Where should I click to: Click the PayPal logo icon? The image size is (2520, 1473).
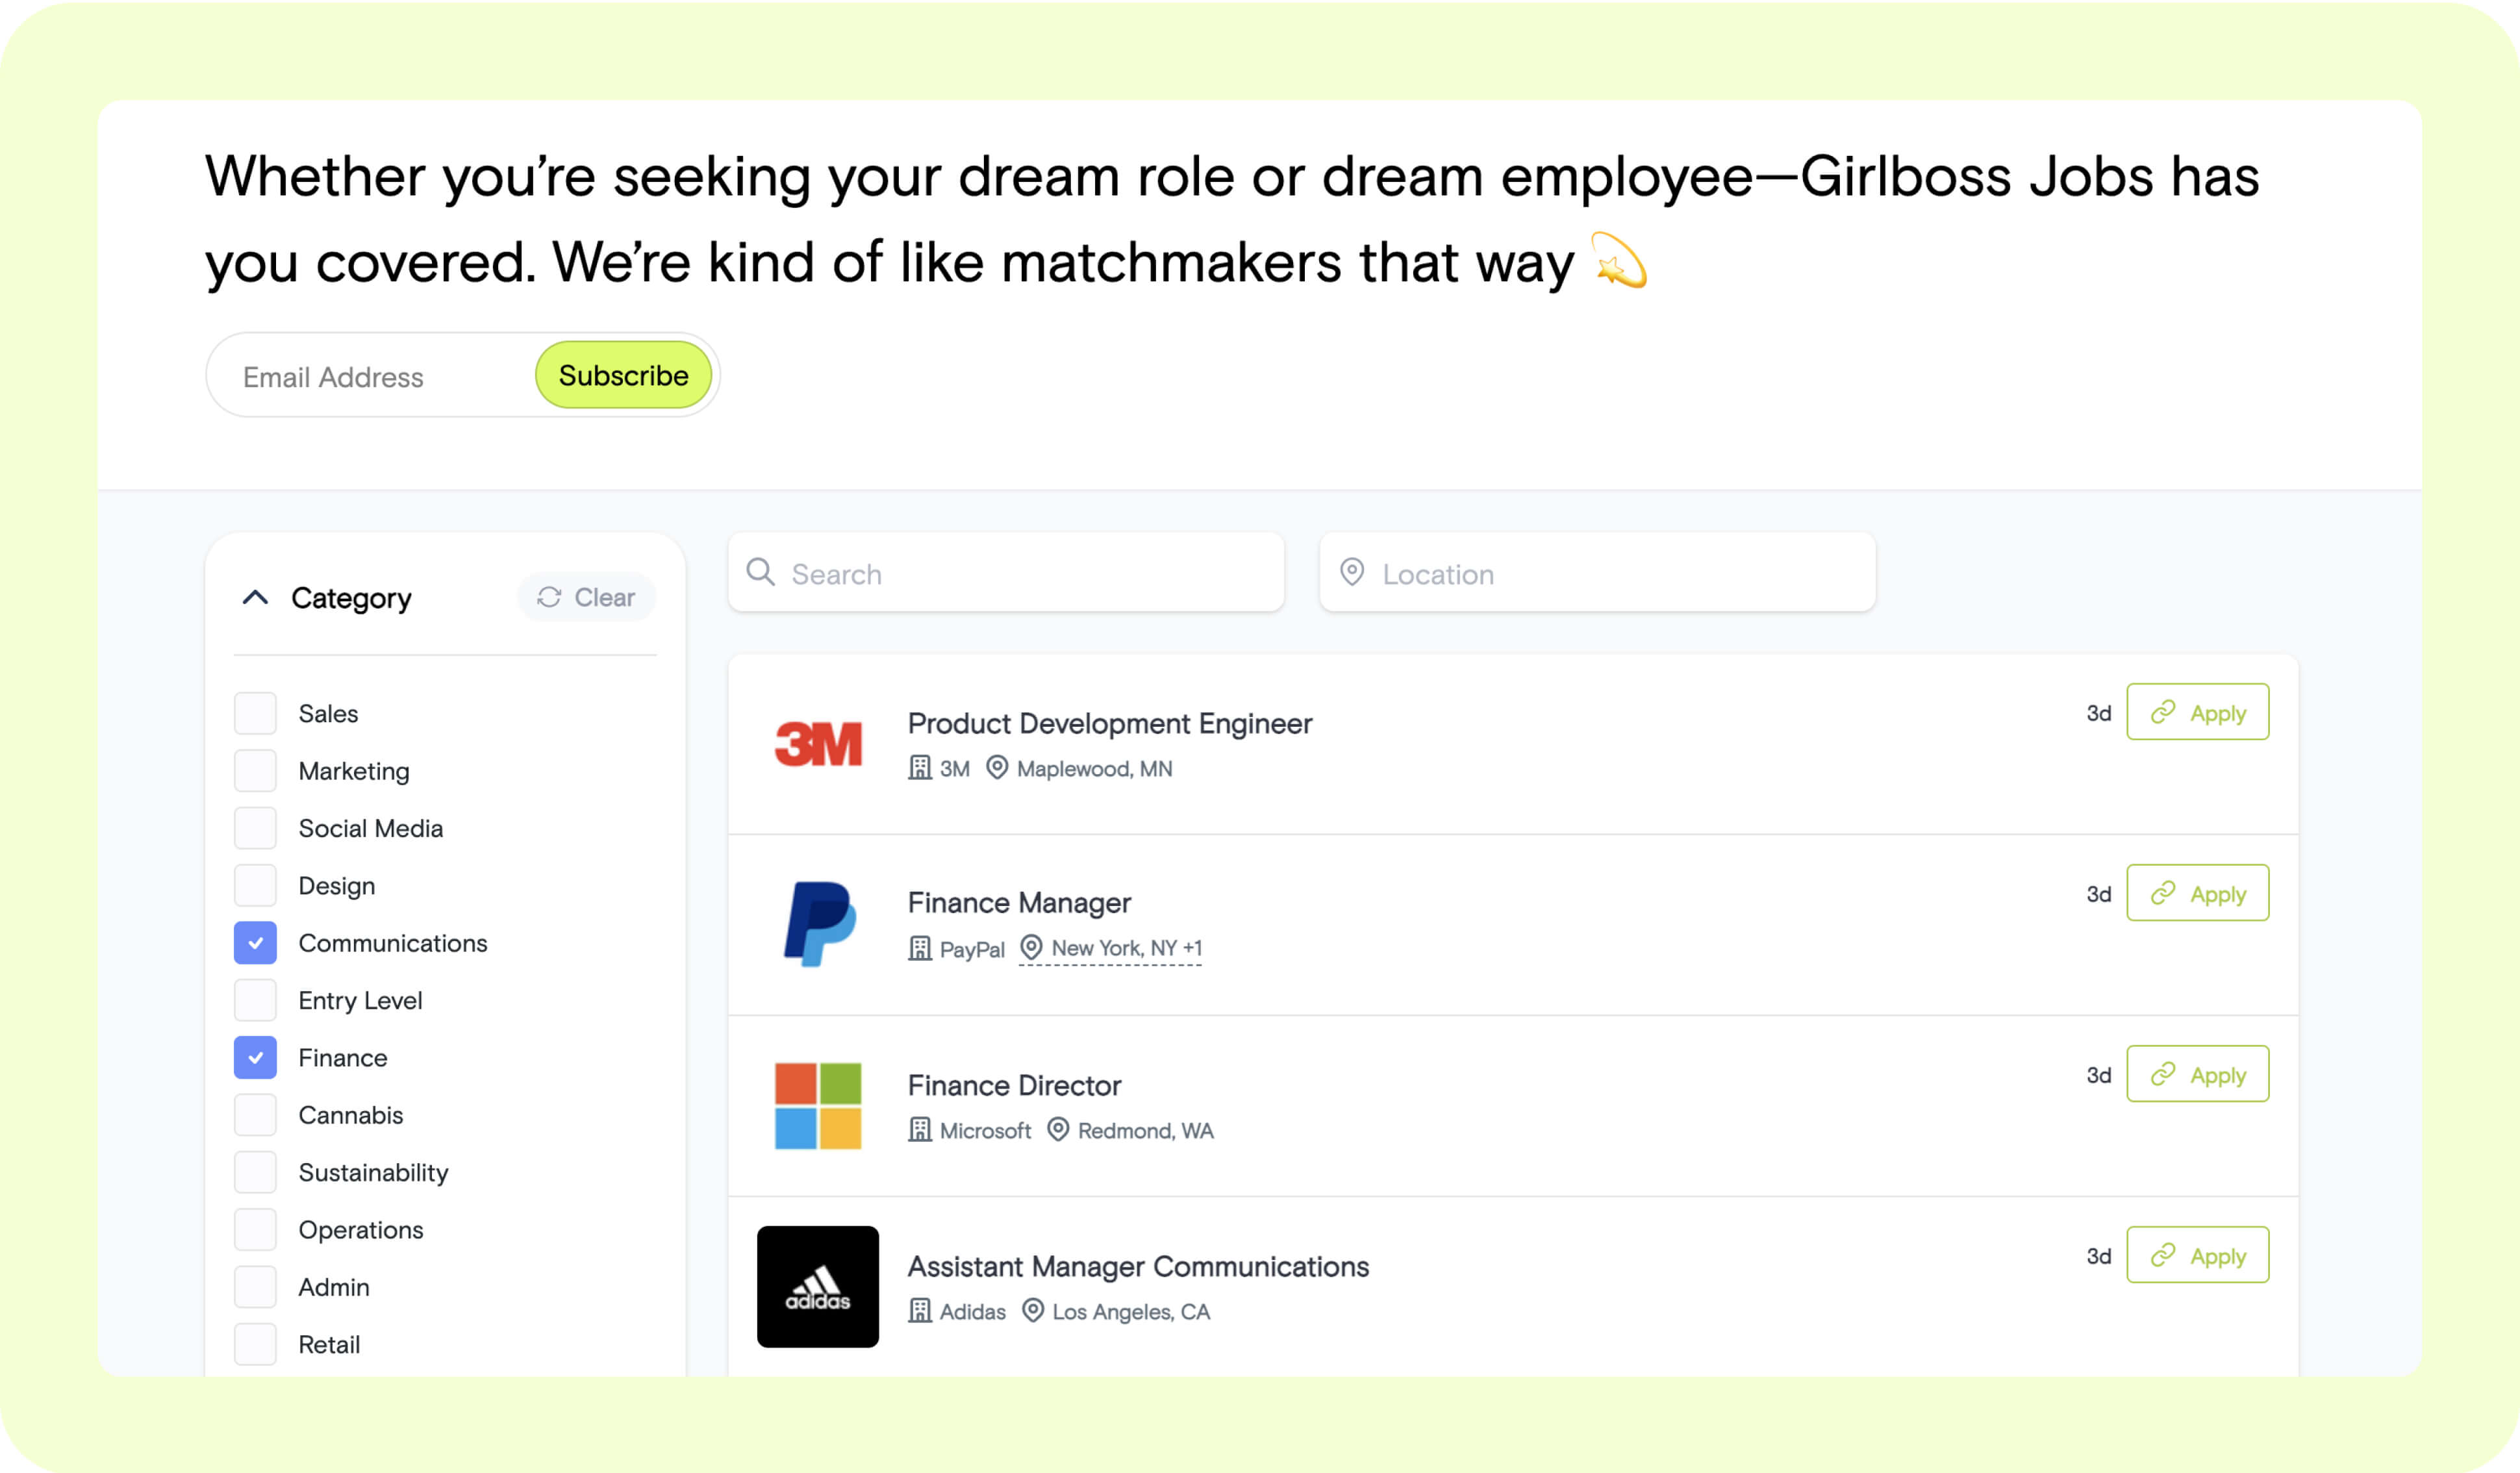point(818,924)
